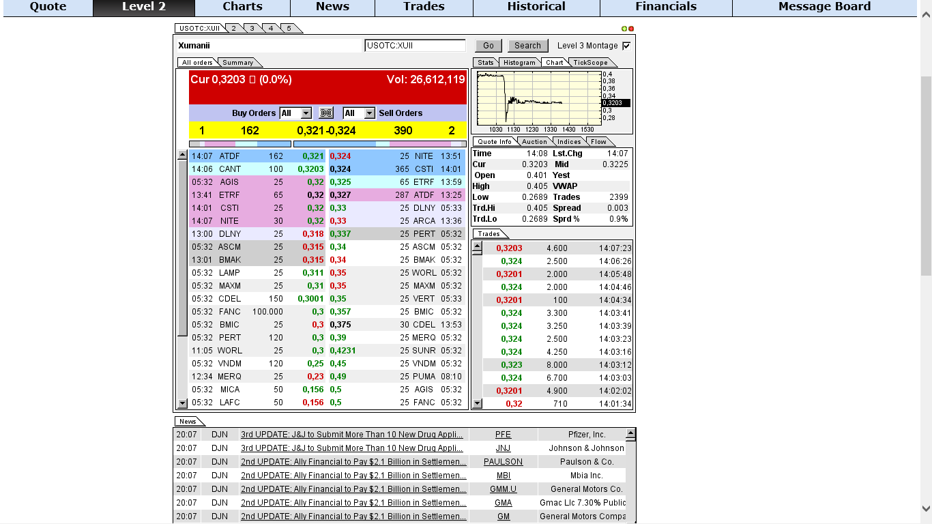Screen dimensions: 932x524
Task: Click the Trades list scroll-down arrow
Action: pyautogui.click(x=477, y=403)
